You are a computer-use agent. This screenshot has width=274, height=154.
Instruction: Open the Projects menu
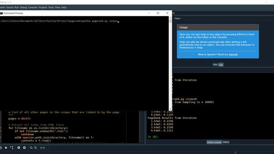[x=43, y=8]
